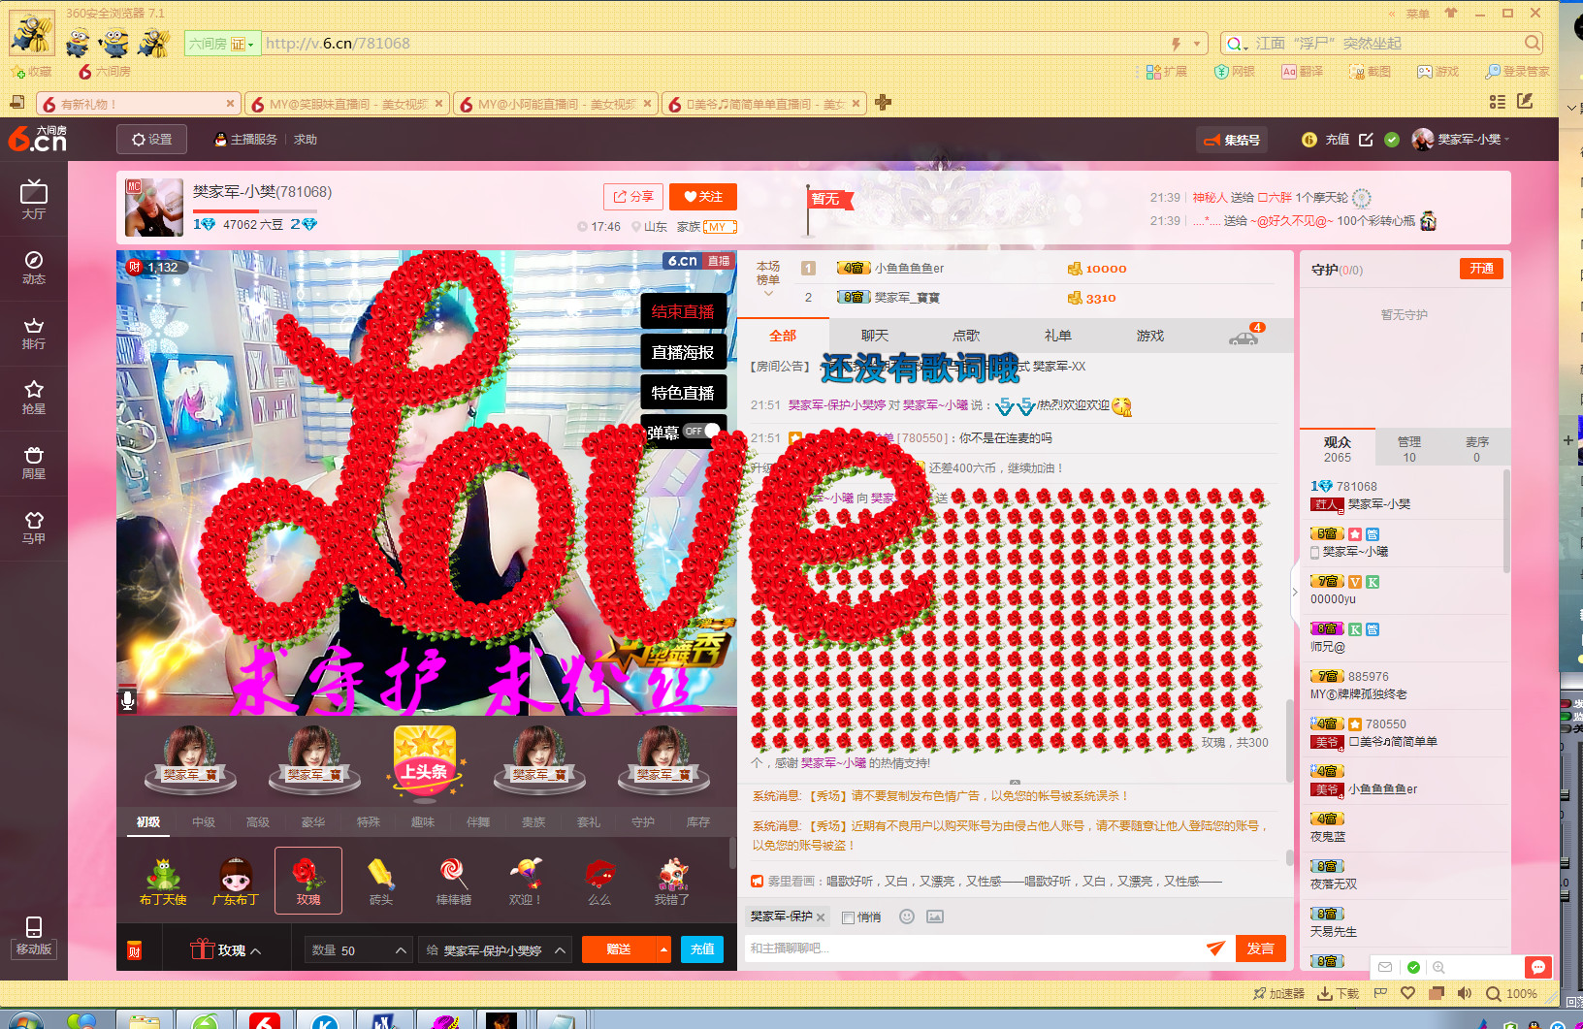The width and height of the screenshot is (1583, 1029).
Task: Click the 关注 follow button
Action: coord(703,197)
